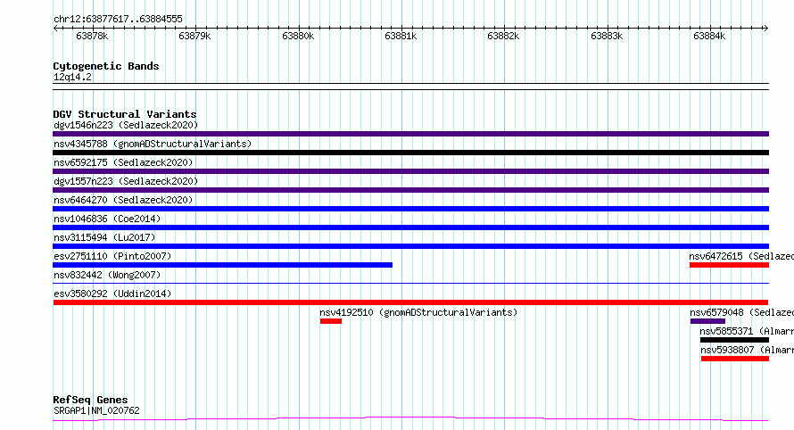Click the nsv3115494 (Lu2017) label

tap(104, 237)
